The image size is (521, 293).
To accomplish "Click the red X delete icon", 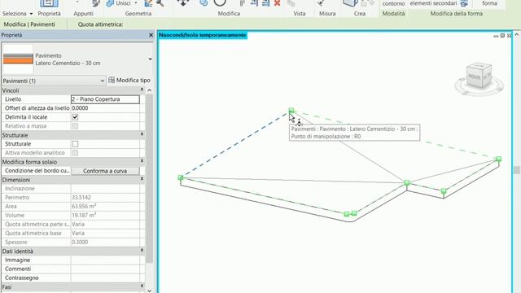I will point(277,3).
